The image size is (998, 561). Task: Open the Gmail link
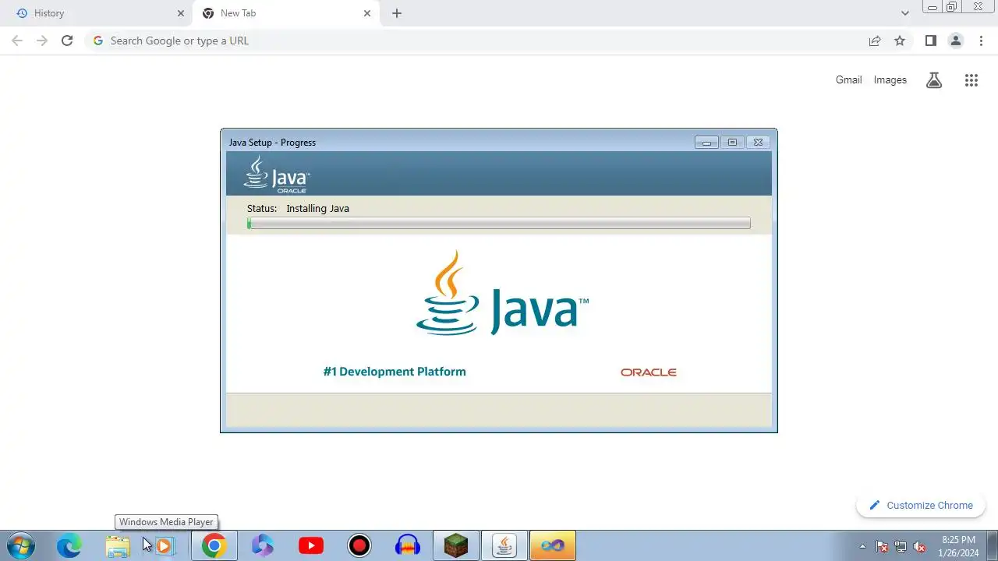(x=848, y=79)
